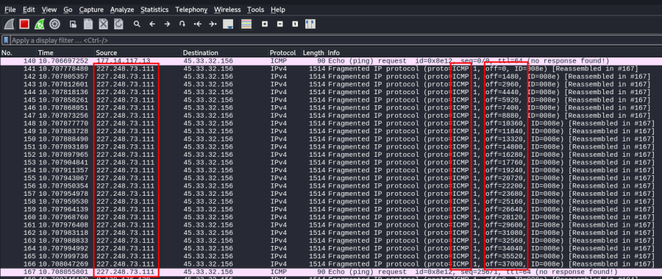Screen dimensions: 662x279
Task: Stop the running capture with red square
Action: (24, 24)
